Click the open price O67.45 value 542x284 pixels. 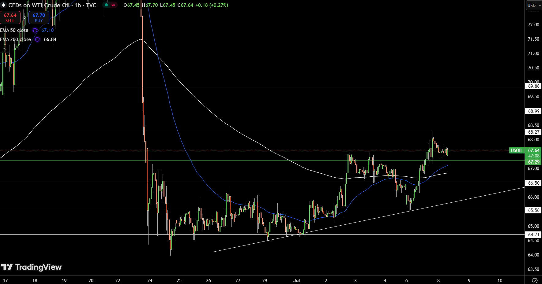click(x=131, y=5)
